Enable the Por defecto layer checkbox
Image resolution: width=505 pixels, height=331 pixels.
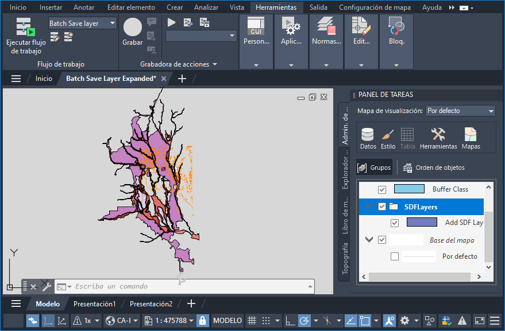tap(395, 256)
